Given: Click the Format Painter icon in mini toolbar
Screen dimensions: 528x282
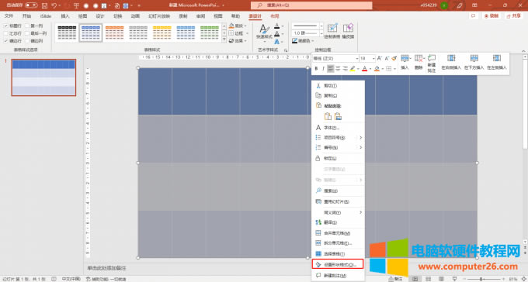Looking at the screenshot, I should pos(394,58).
